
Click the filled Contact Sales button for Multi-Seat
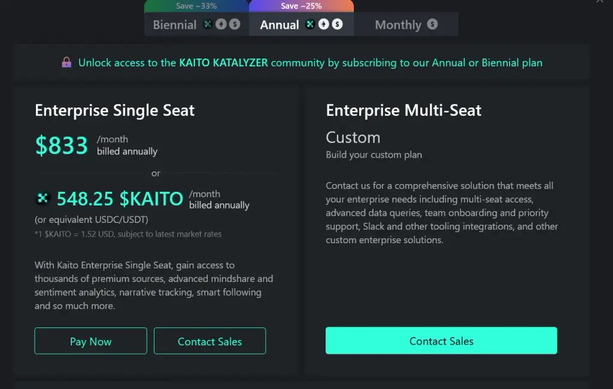(x=441, y=341)
